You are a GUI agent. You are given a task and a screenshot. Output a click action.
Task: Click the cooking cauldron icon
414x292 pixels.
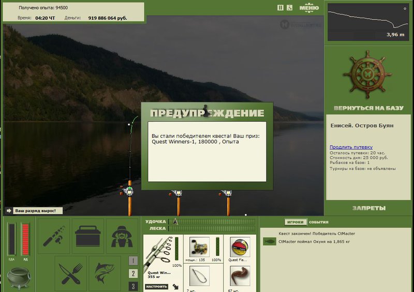(19, 278)
